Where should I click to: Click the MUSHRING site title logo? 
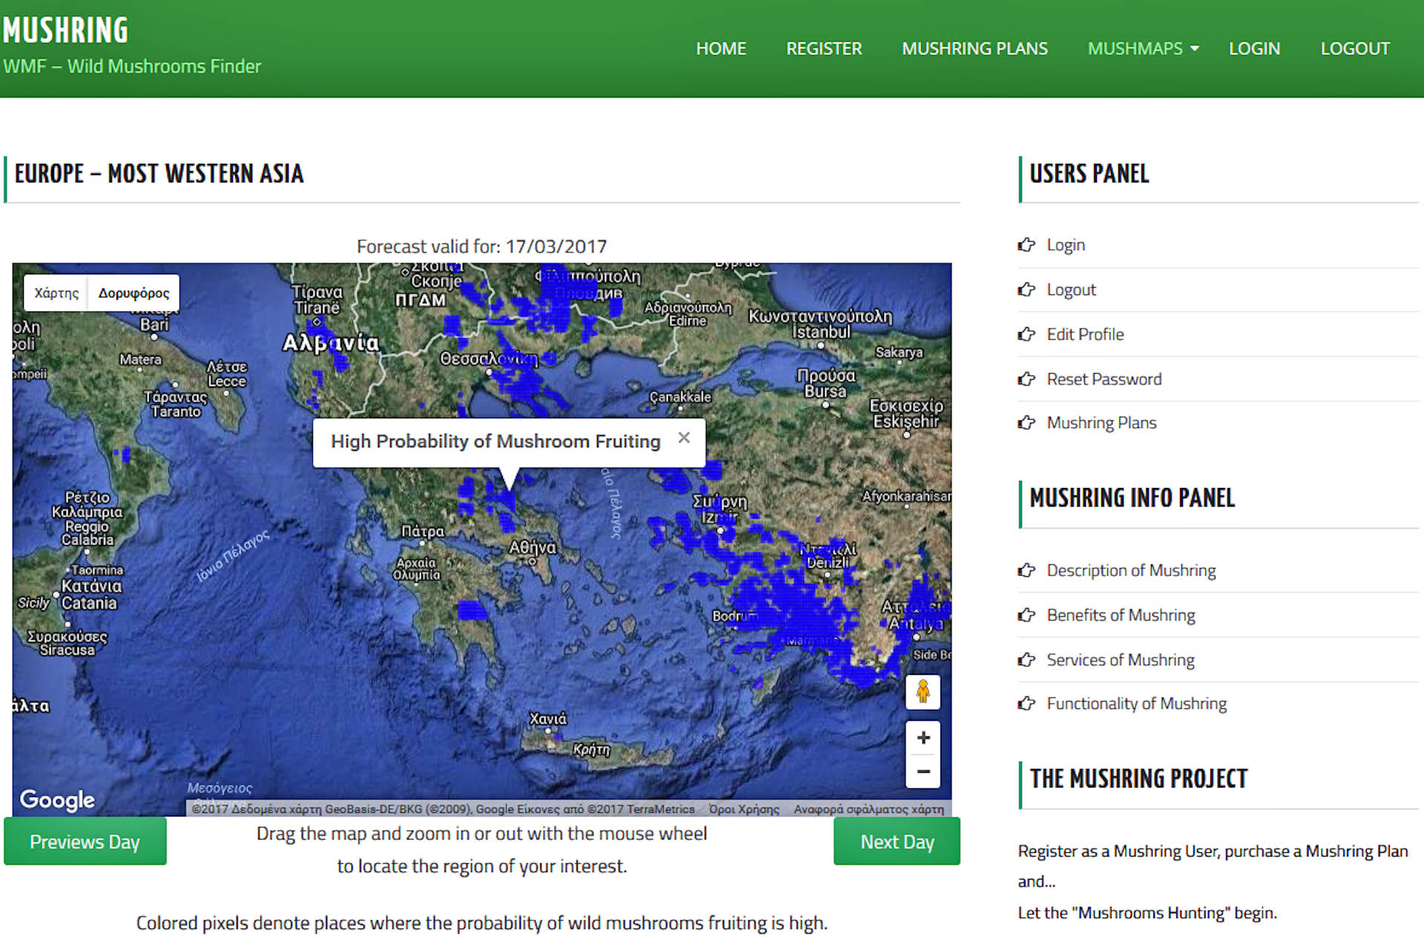pyautogui.click(x=65, y=30)
